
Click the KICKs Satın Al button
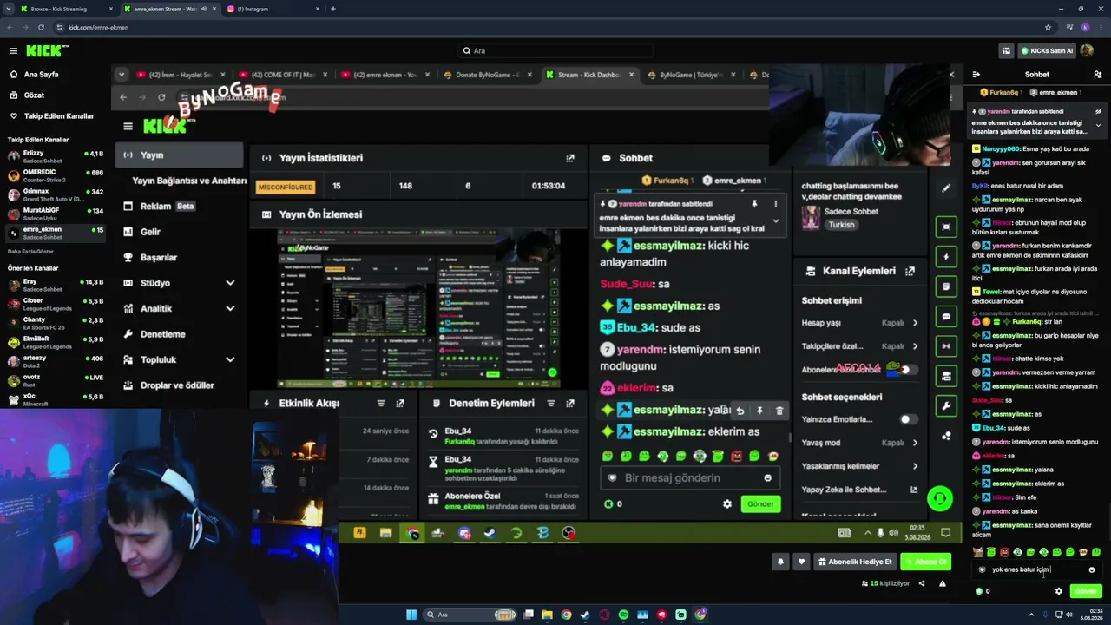pos(1048,51)
